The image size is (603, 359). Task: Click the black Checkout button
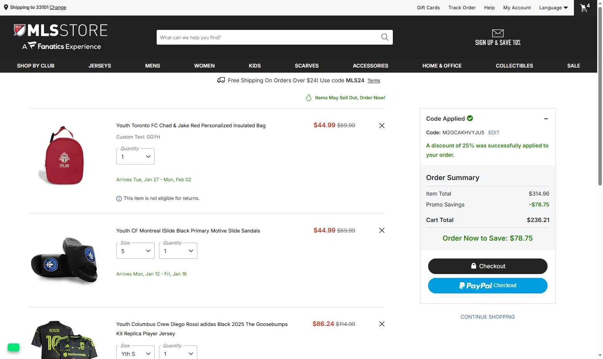click(x=487, y=266)
